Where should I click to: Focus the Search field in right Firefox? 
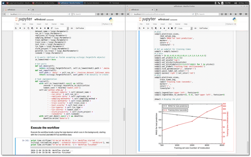pyautogui.click(x=208, y=14)
